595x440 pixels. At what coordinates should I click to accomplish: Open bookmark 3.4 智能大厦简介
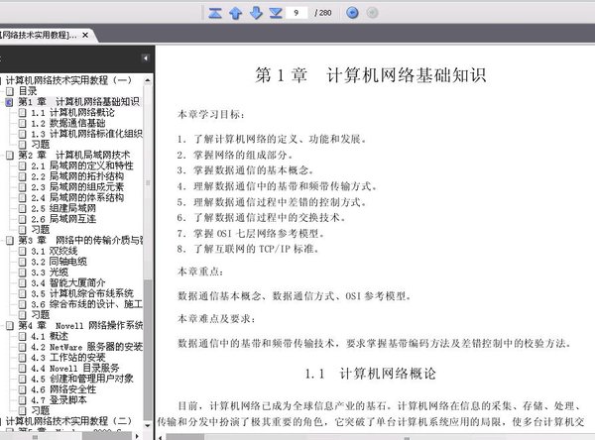[67, 282]
